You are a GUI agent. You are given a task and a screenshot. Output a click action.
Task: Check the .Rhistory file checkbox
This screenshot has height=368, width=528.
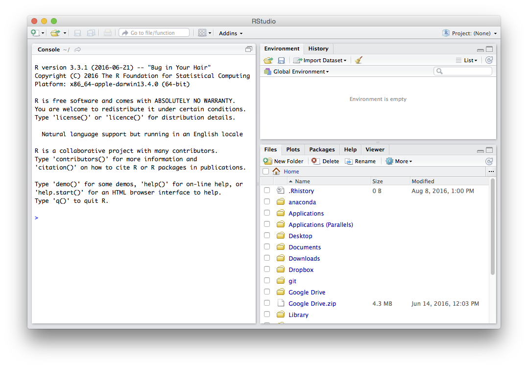[267, 190]
